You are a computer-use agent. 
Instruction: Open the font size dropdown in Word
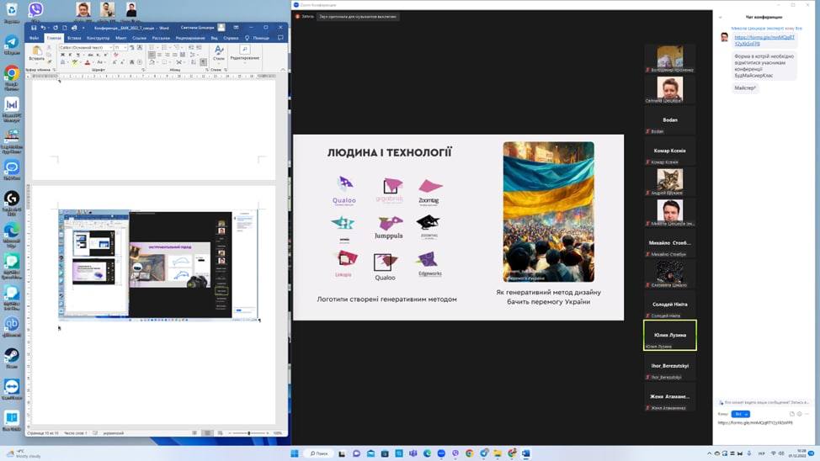[x=125, y=48]
